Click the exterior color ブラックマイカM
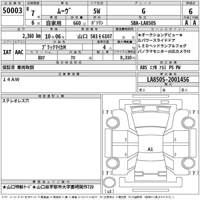The width and height of the screenshot is (200, 200). (54, 47)
